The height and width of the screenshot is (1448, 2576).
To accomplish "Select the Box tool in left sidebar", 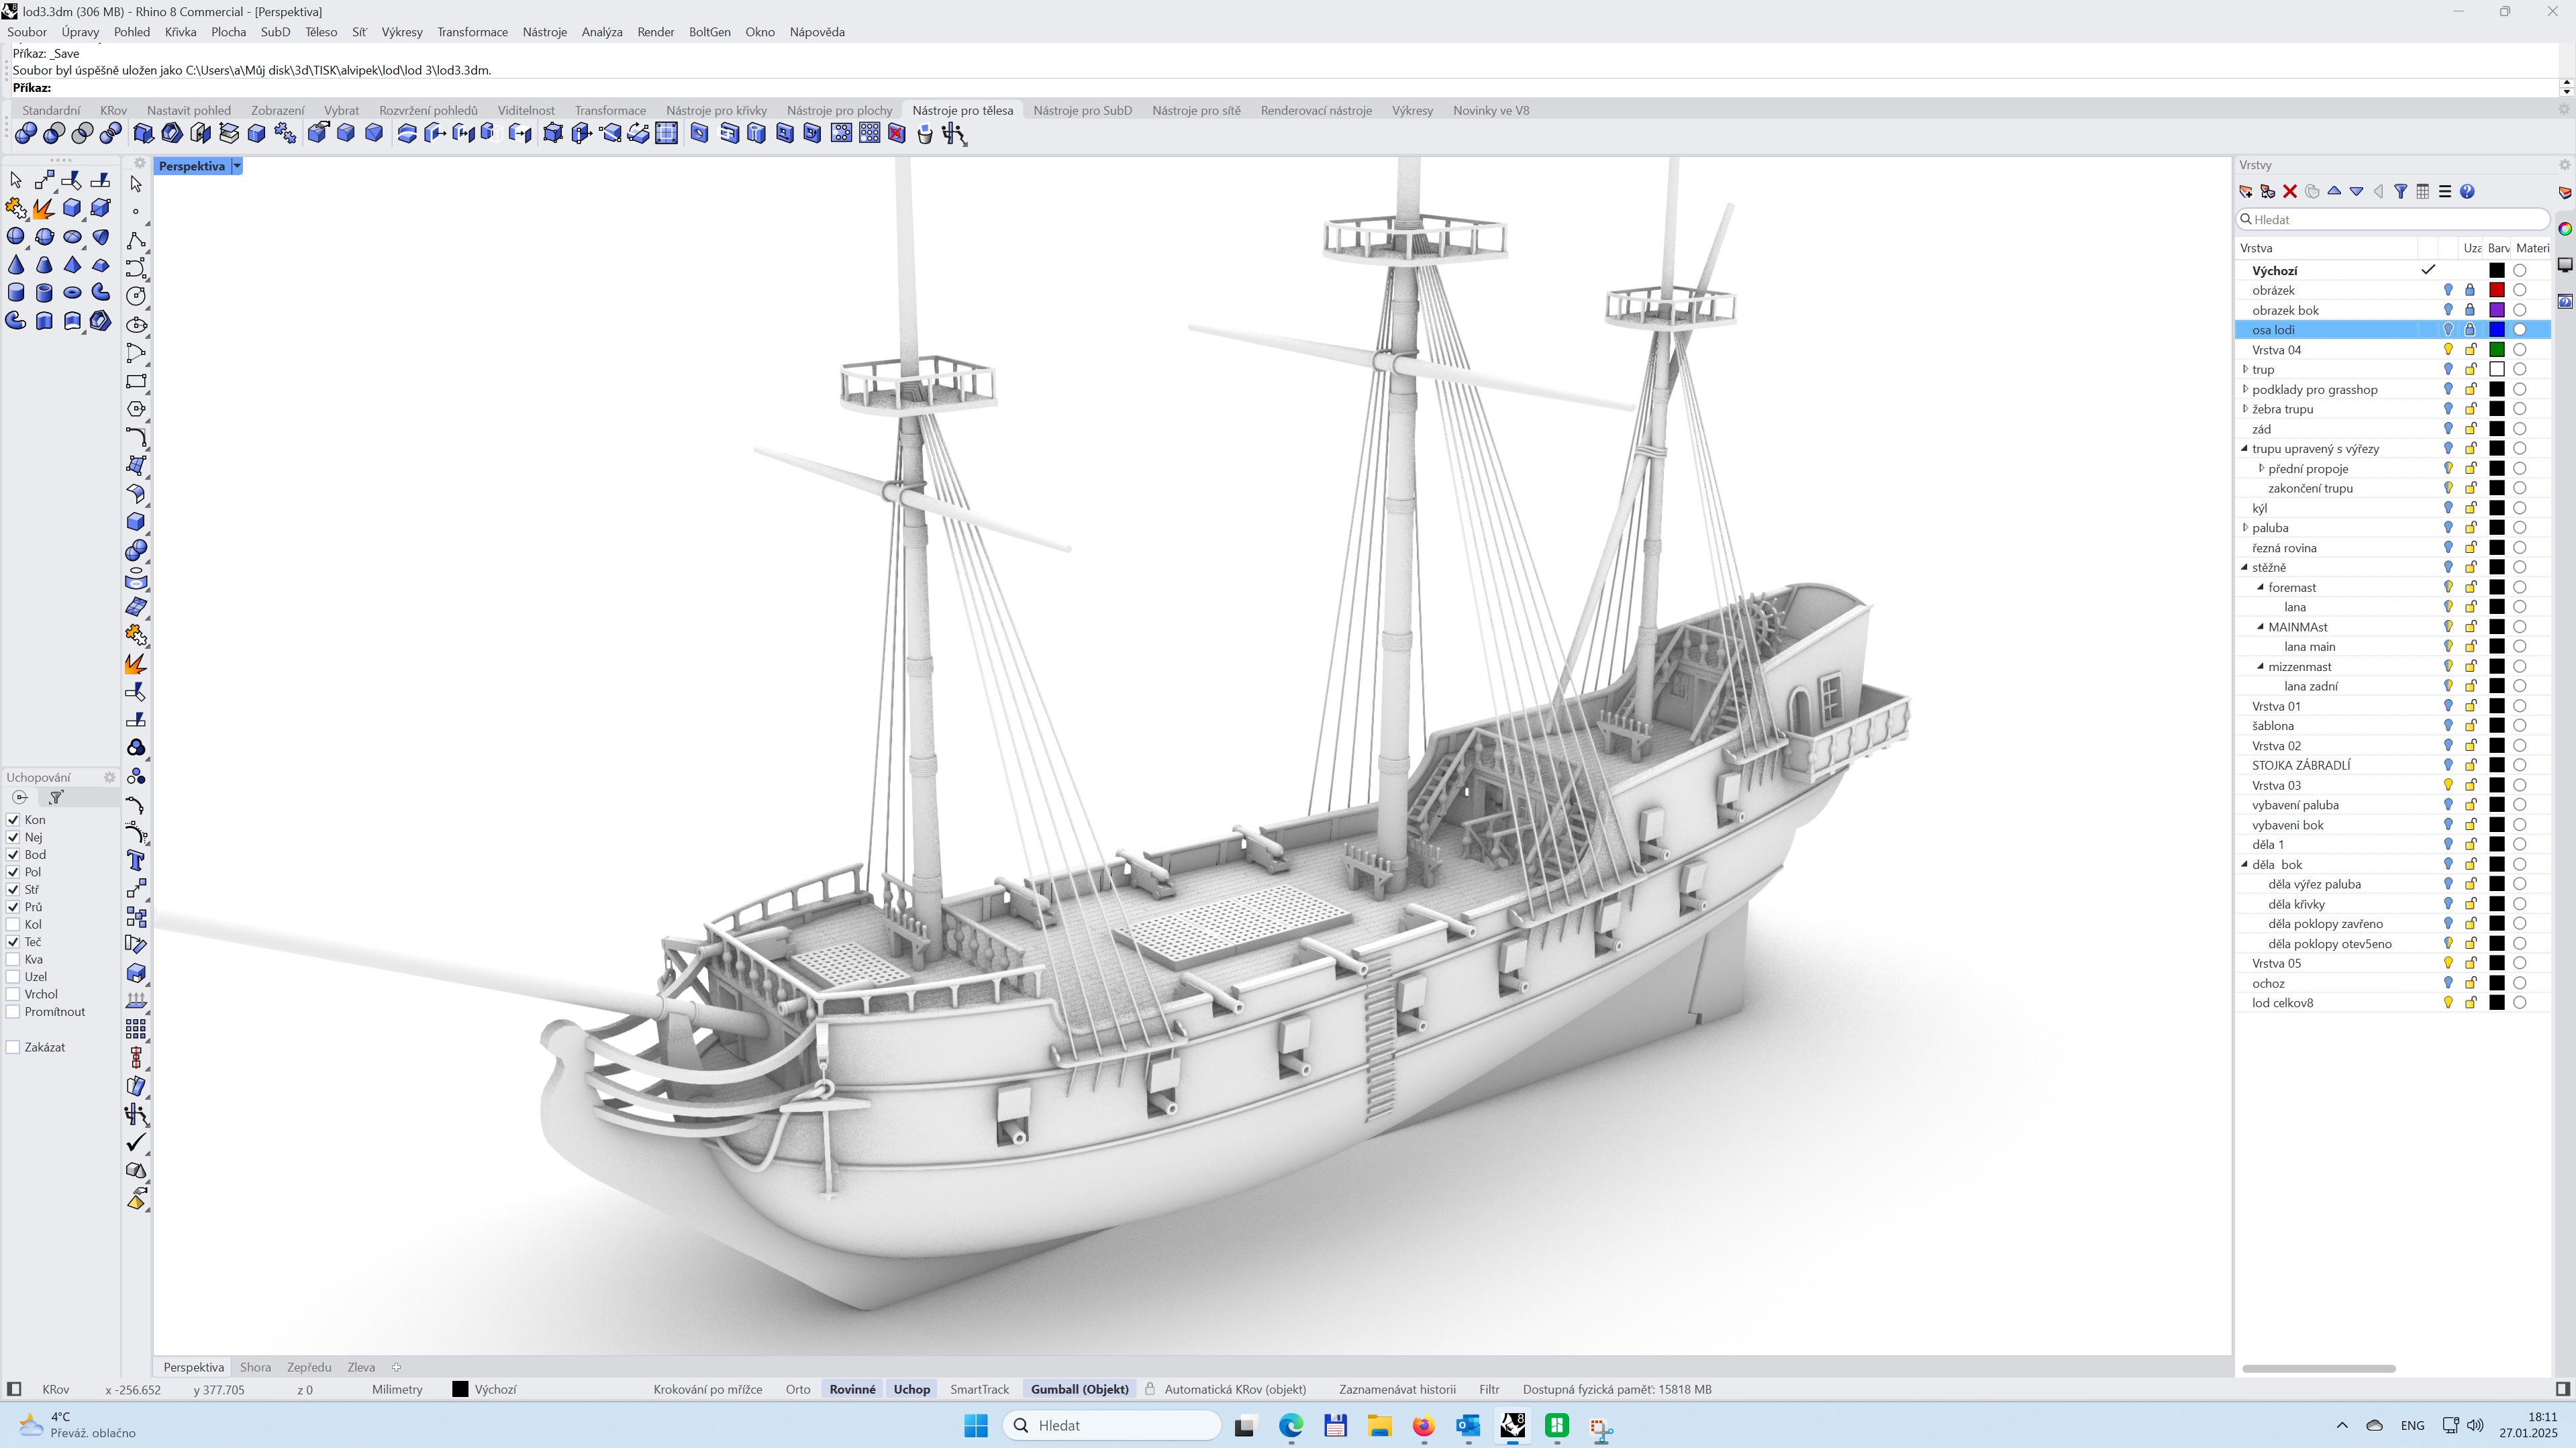I will (72, 208).
